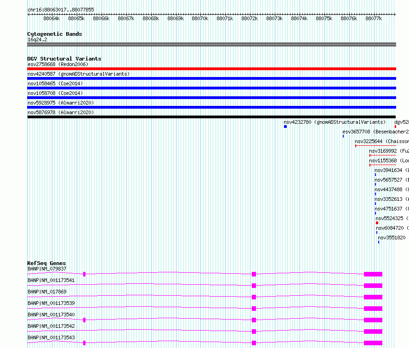The width and height of the screenshot is (409, 348).
Task: Click the black nsv5876978 (Almarri2020) variant bar
Action: click(x=211, y=117)
